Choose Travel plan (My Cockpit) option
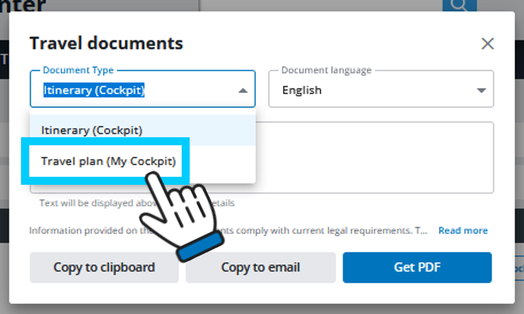The image size is (524, 314). (x=109, y=161)
